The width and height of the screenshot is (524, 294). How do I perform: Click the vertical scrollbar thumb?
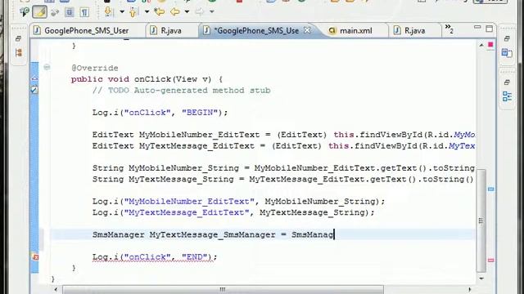481,220
